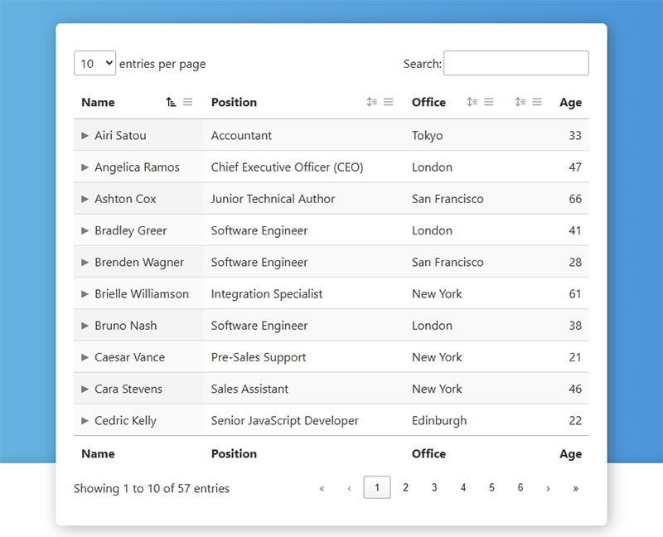Jump to the last page button
Screen dimensions: 663x537
pyautogui.click(x=575, y=488)
